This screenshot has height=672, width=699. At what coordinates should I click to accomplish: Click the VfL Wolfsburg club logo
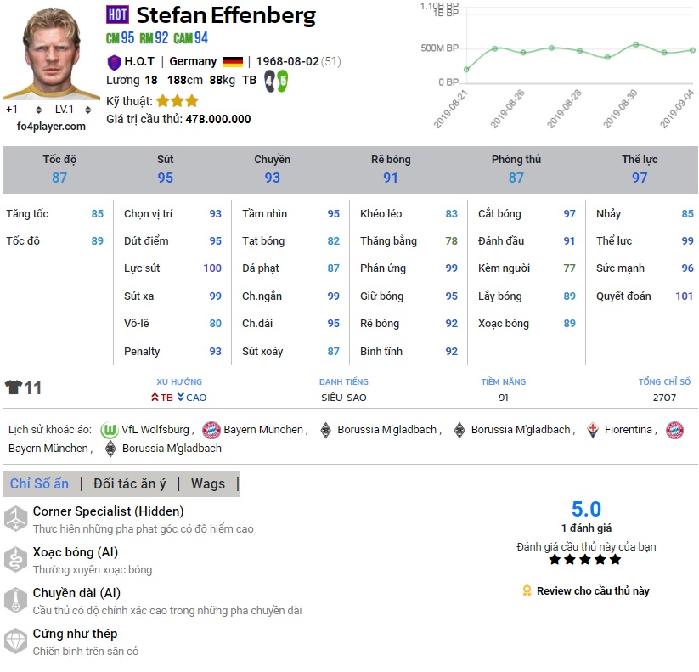click(x=109, y=430)
